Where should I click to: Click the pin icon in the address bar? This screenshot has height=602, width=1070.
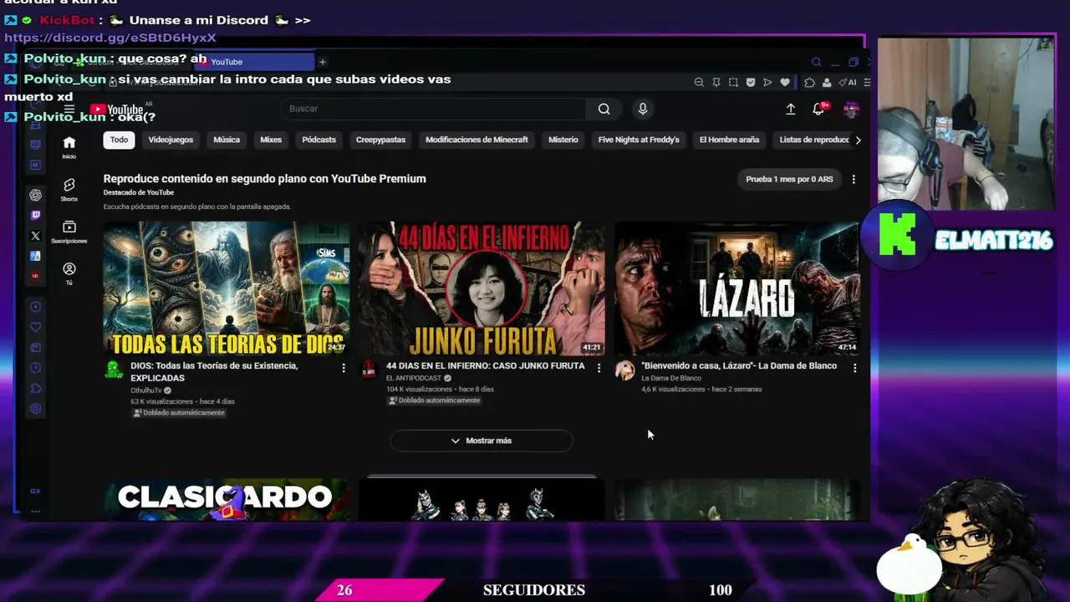tap(716, 83)
